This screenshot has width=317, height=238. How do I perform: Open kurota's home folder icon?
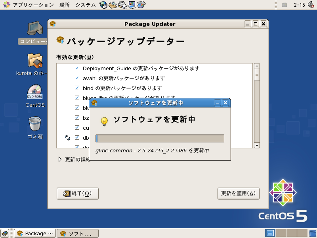tap(35, 60)
